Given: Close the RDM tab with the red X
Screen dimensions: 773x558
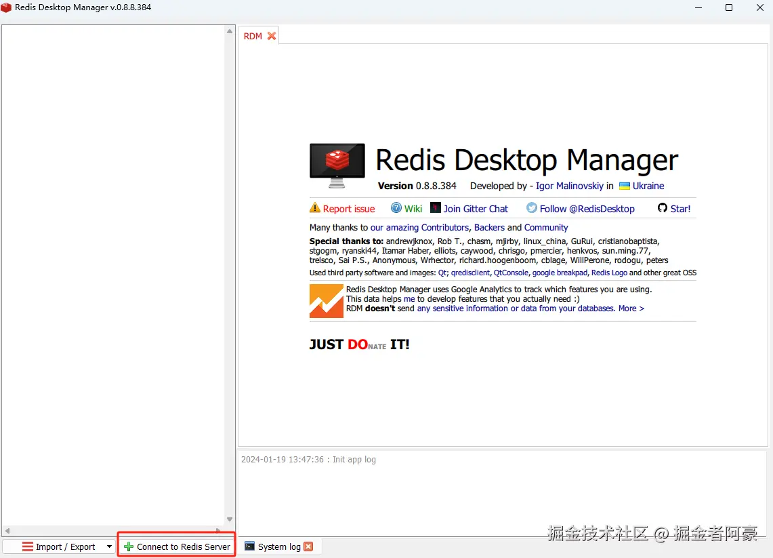Looking at the screenshot, I should click(272, 36).
